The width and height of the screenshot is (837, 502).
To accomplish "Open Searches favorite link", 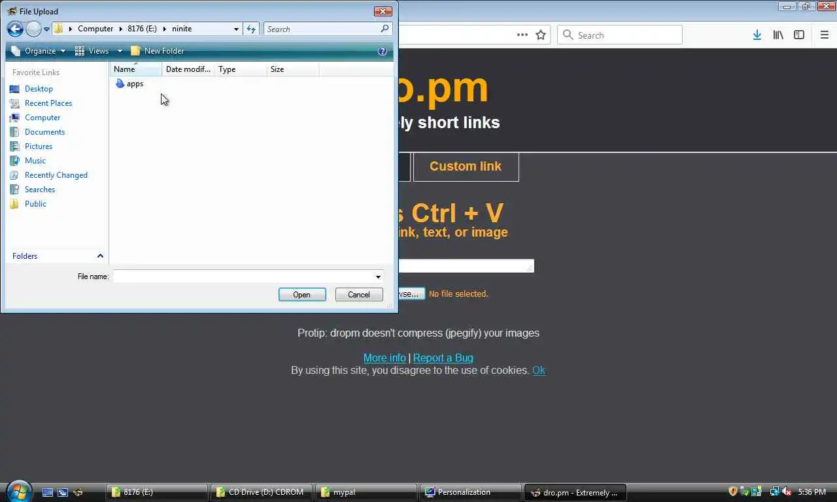I will point(39,190).
